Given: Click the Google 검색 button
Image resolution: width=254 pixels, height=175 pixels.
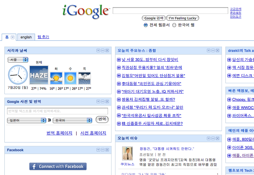Looking at the screenshot, I should tap(154, 18).
